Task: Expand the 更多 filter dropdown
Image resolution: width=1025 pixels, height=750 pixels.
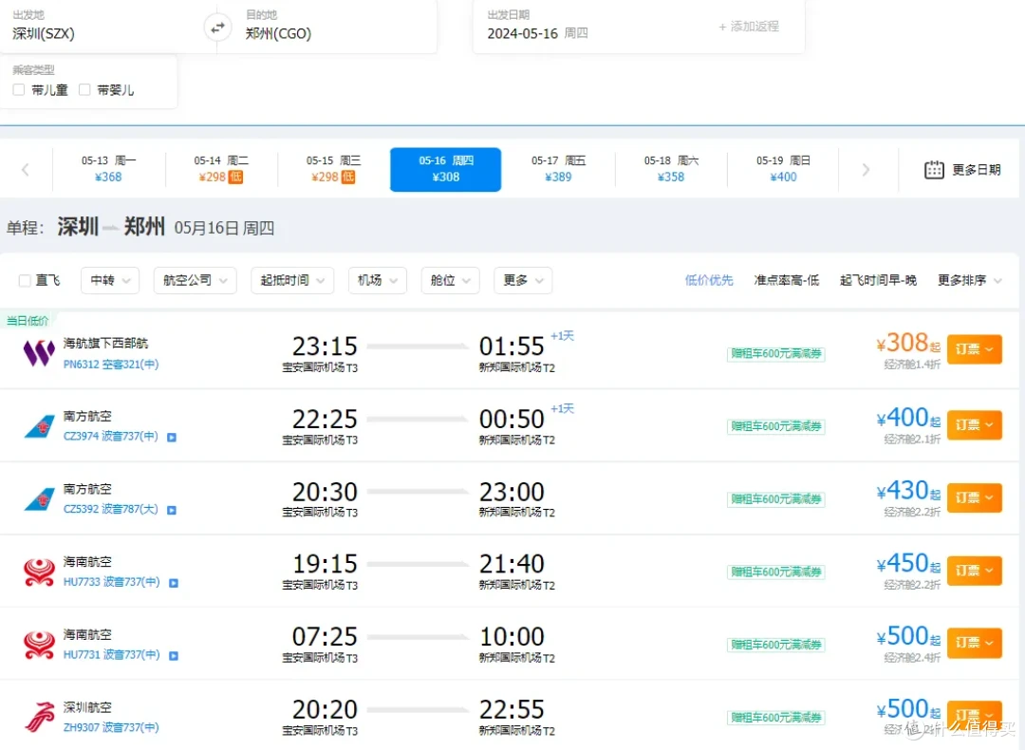Action: click(x=523, y=280)
